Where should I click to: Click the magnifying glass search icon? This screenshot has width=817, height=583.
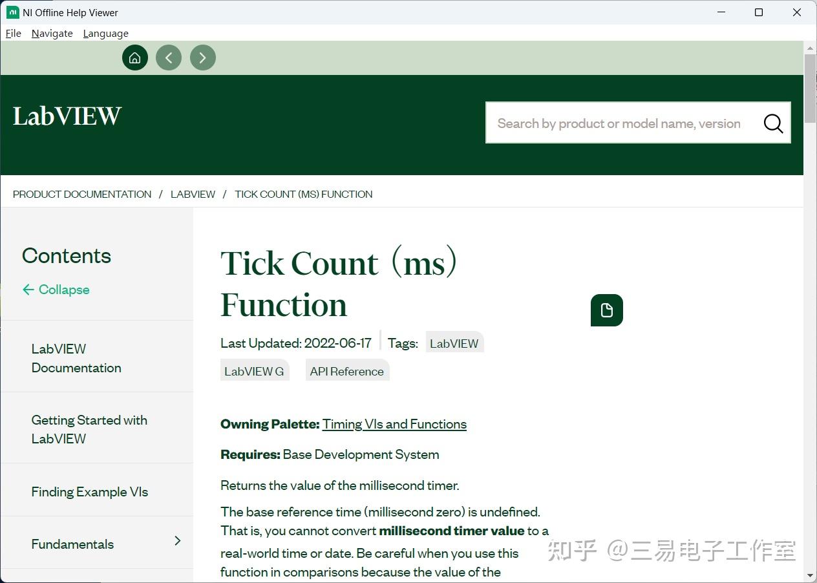pyautogui.click(x=773, y=123)
